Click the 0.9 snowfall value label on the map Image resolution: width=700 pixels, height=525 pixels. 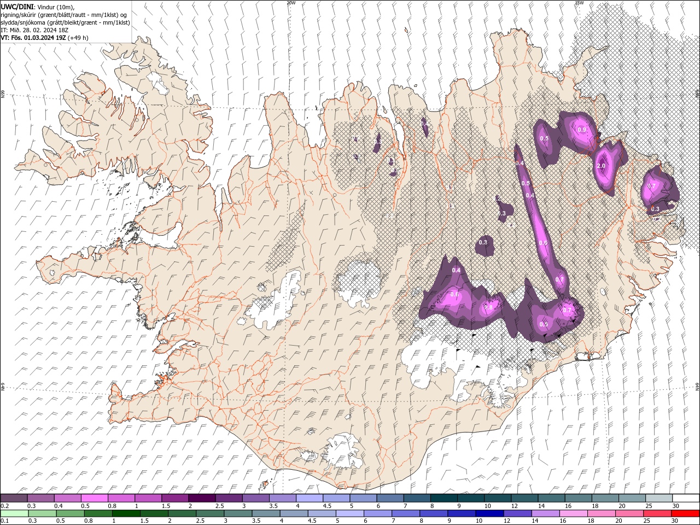(582, 130)
